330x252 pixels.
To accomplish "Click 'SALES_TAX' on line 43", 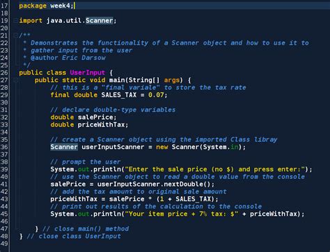I will (193, 199).
